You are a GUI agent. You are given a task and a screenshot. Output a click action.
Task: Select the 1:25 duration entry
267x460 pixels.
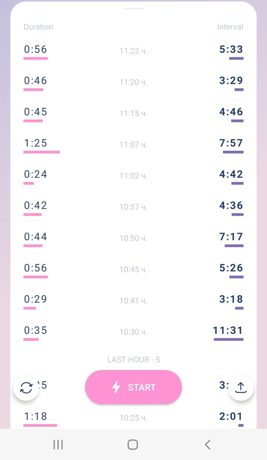[x=36, y=143]
